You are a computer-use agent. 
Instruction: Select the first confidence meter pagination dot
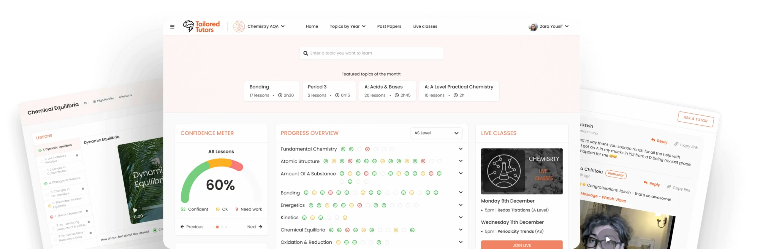tap(217, 227)
